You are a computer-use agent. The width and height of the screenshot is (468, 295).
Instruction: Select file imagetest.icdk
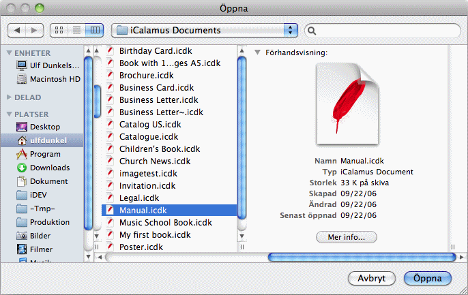pos(169,174)
